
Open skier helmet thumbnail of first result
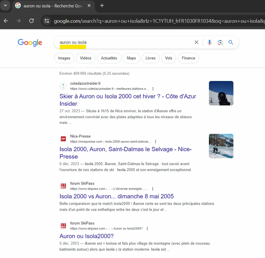point(221,93)
